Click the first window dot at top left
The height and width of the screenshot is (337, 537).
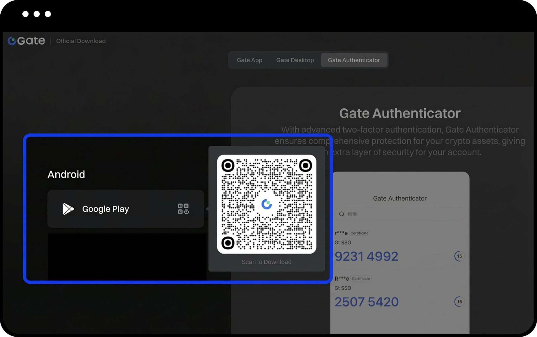click(25, 14)
